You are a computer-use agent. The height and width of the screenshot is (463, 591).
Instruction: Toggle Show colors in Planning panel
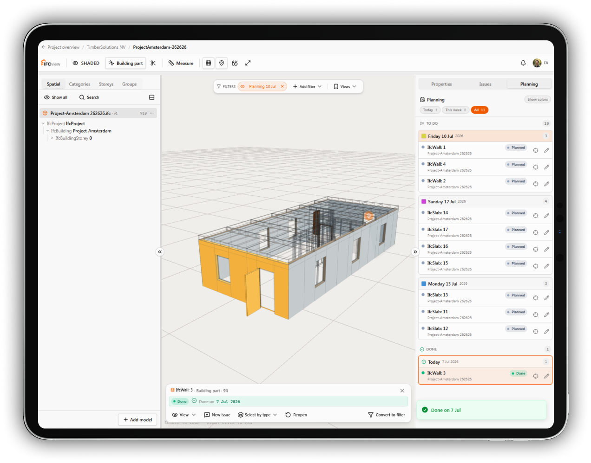(538, 99)
